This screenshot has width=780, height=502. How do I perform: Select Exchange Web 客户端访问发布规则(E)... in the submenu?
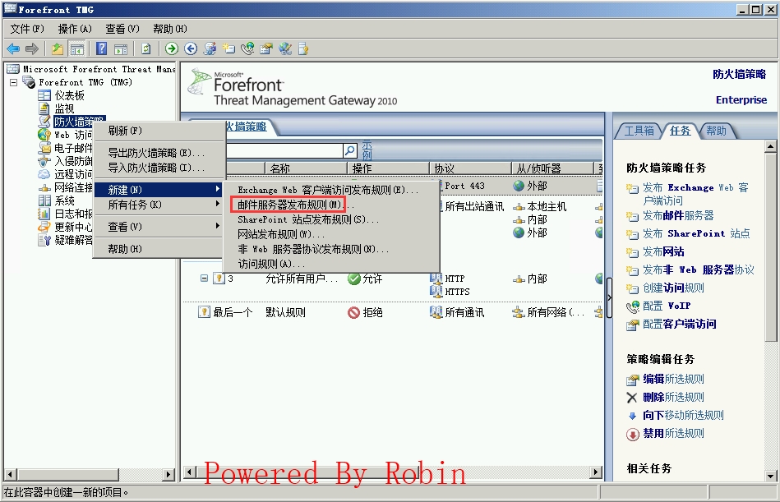click(x=331, y=190)
